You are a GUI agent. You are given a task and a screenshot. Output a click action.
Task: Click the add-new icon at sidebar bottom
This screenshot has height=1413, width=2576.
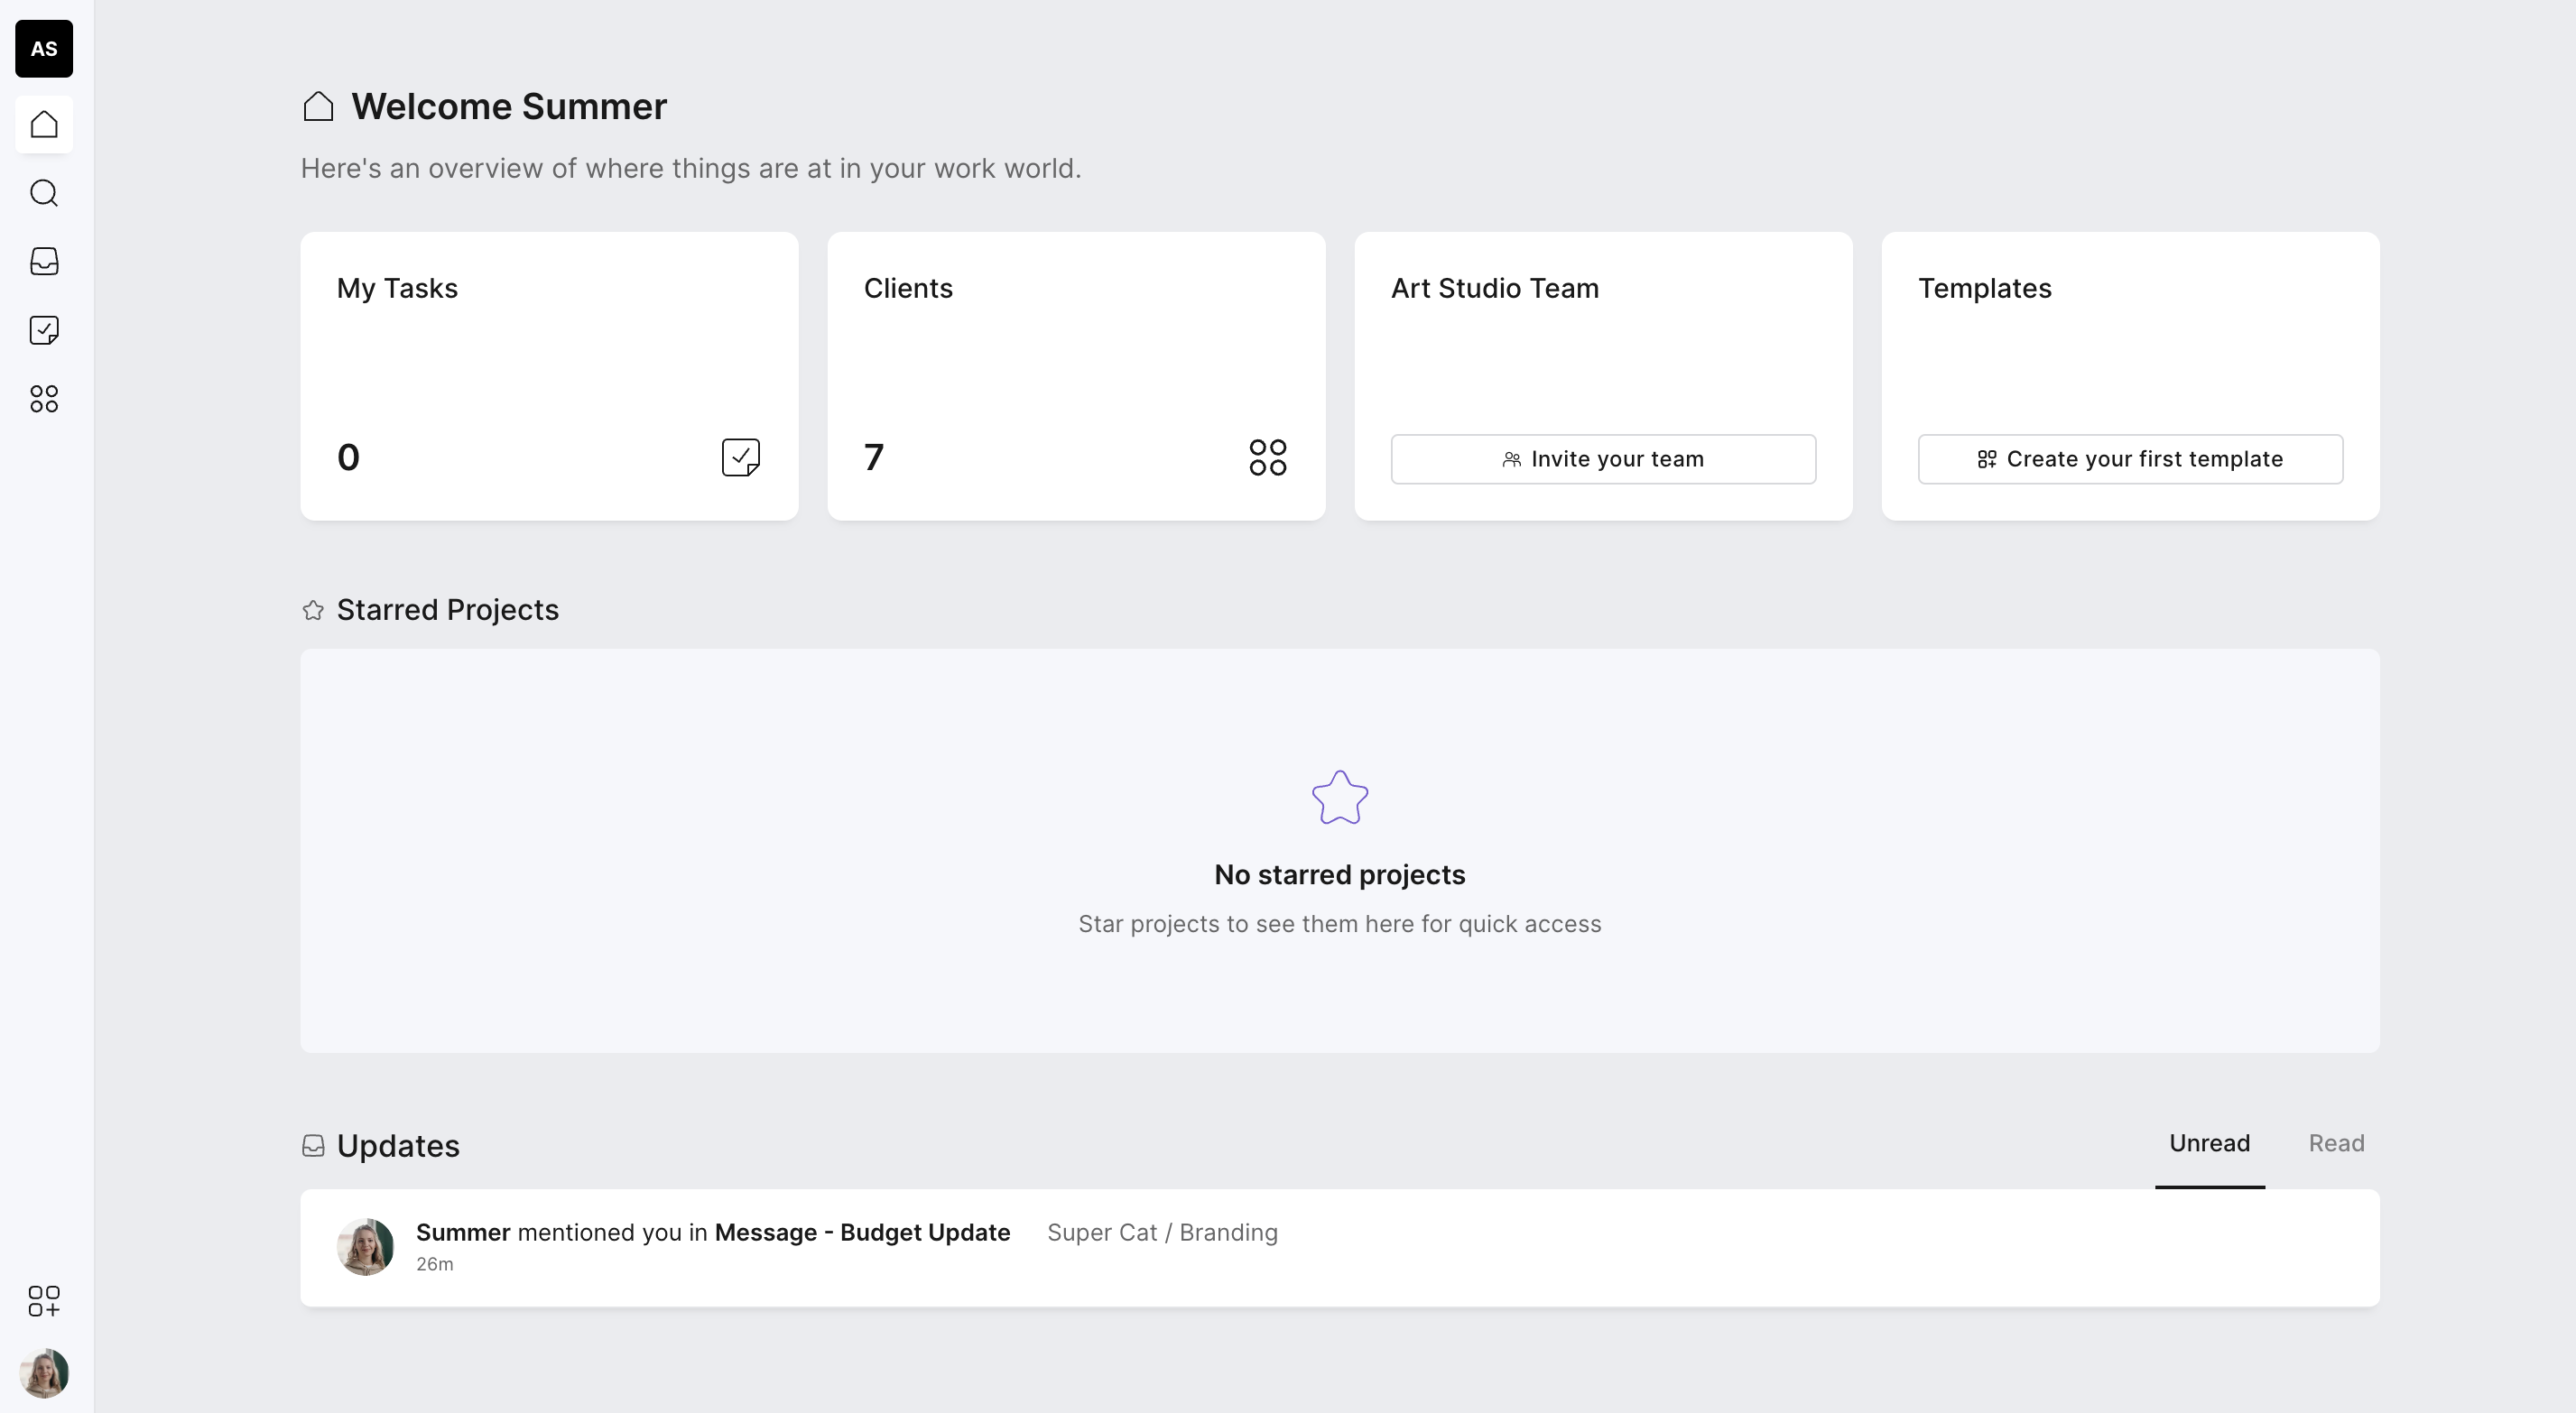pyautogui.click(x=44, y=1301)
